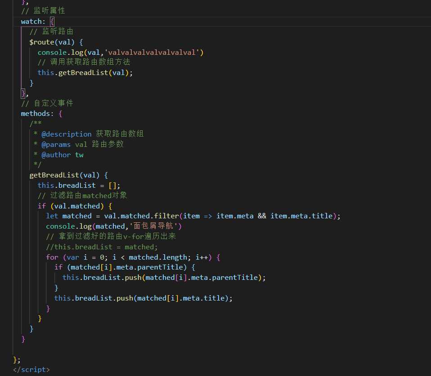
Task: Click the // 自定义事件 comment line
Action: pos(47,103)
